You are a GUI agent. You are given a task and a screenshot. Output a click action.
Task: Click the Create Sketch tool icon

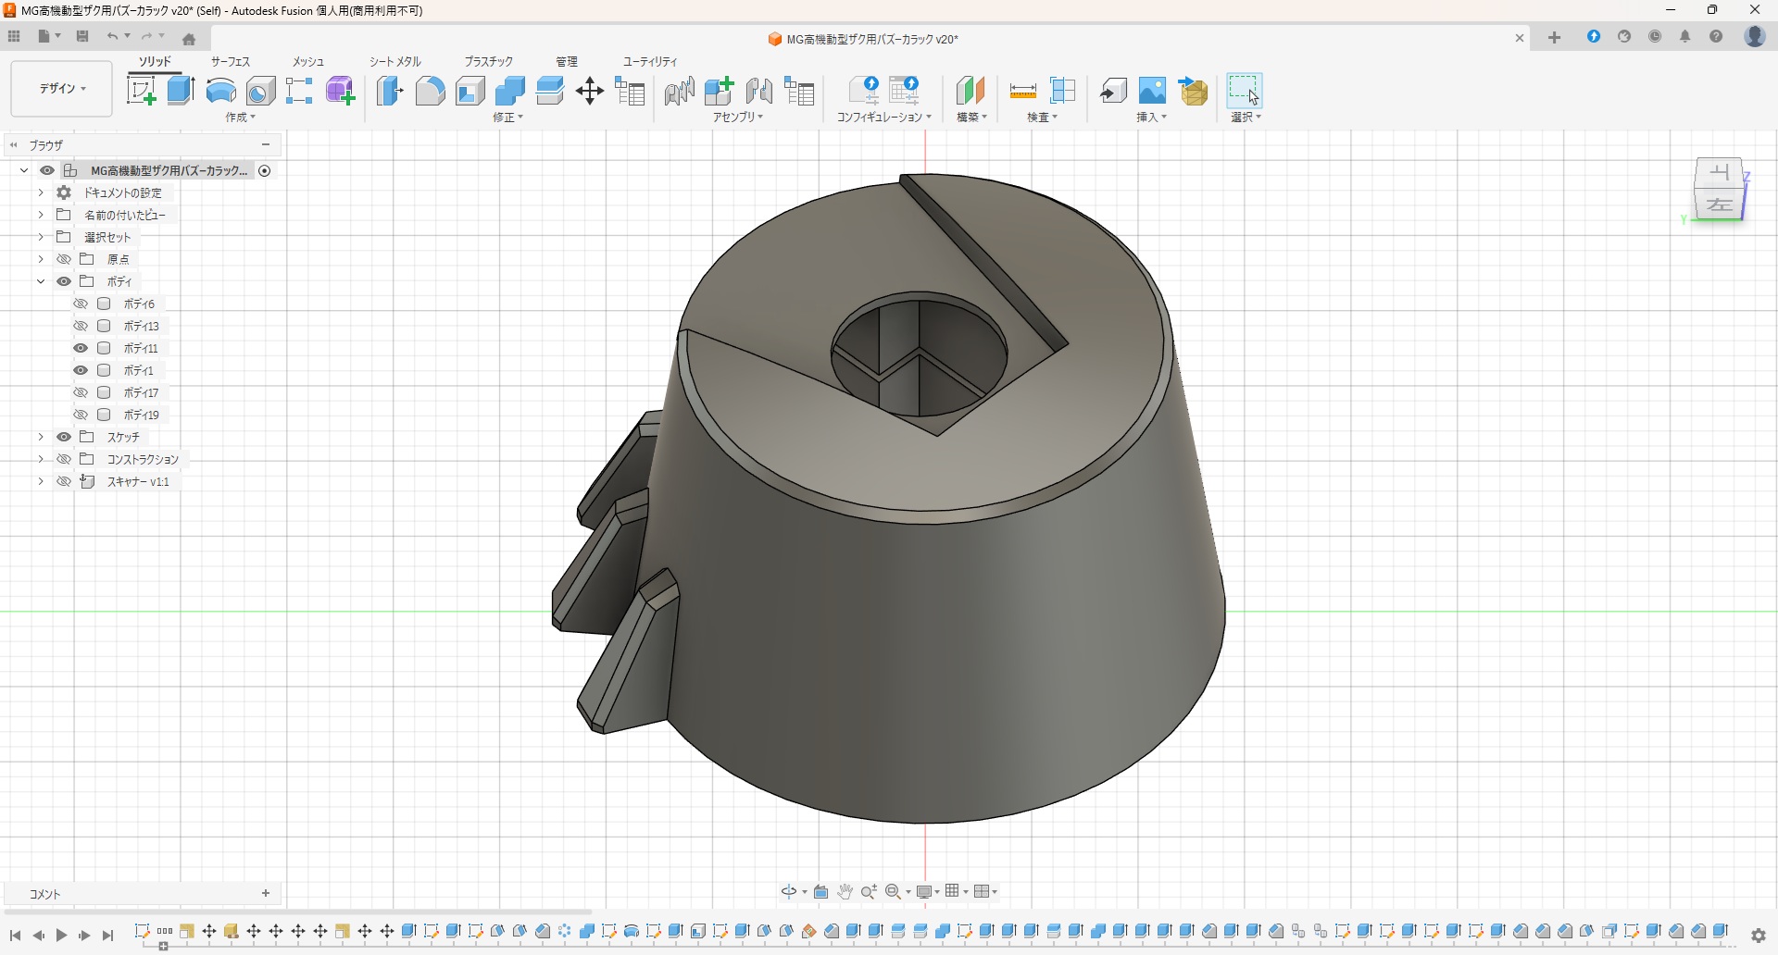[141, 91]
